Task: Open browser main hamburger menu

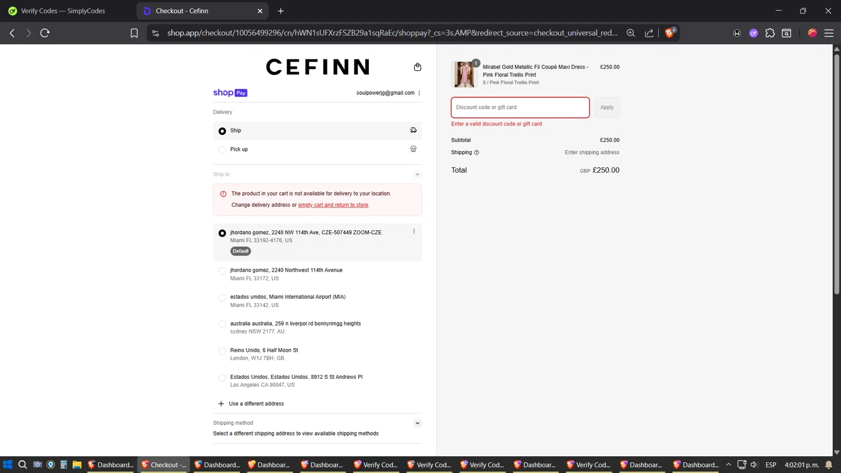Action: coord(829,33)
